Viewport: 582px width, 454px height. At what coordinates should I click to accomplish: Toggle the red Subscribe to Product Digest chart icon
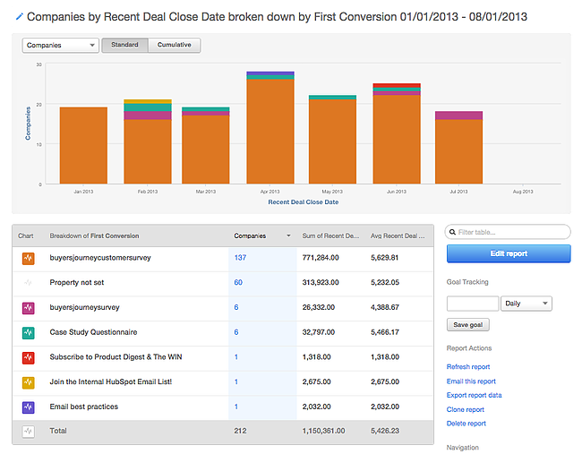[x=27, y=357]
